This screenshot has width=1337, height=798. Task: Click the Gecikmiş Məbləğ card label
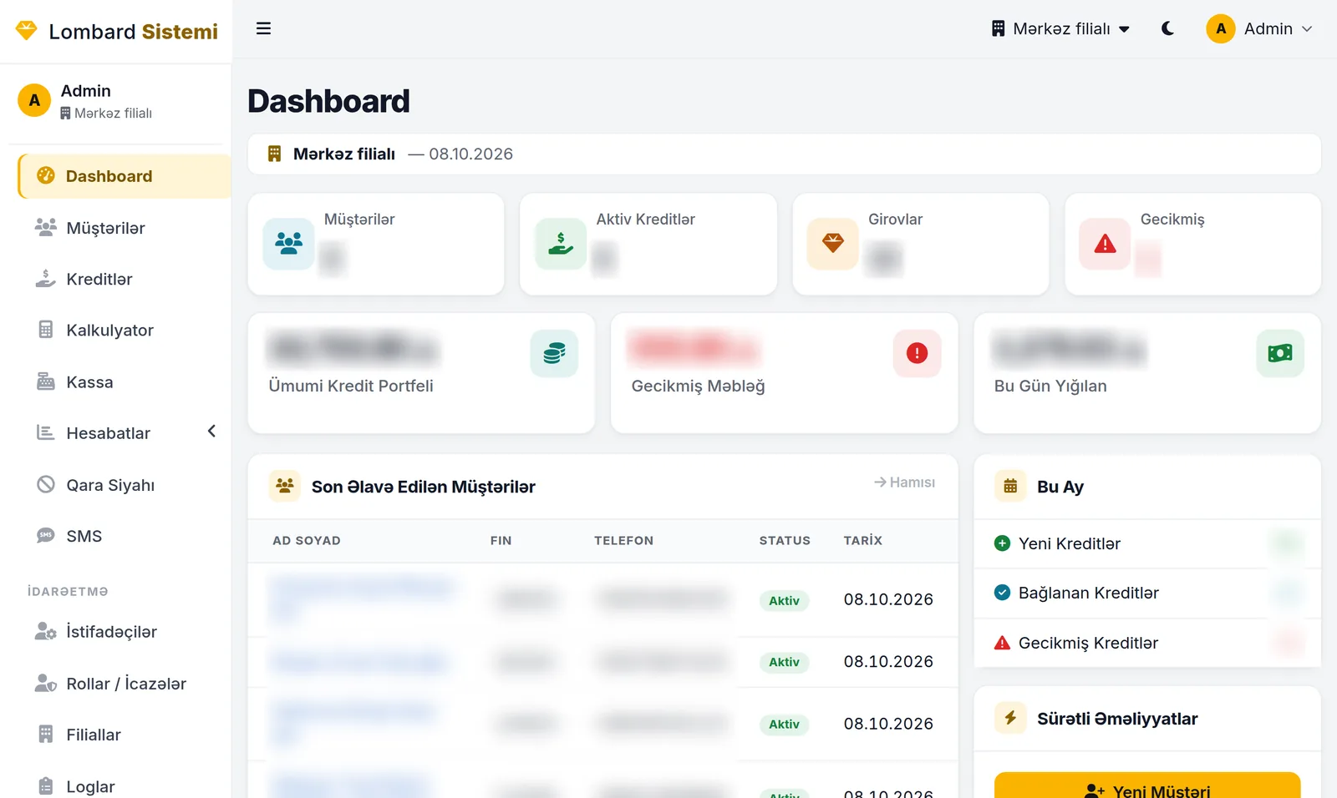pos(698,386)
